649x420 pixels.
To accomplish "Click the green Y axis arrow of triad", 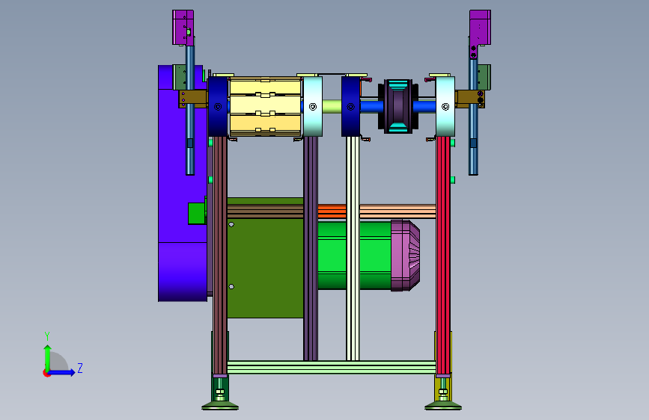I will 48,358.
